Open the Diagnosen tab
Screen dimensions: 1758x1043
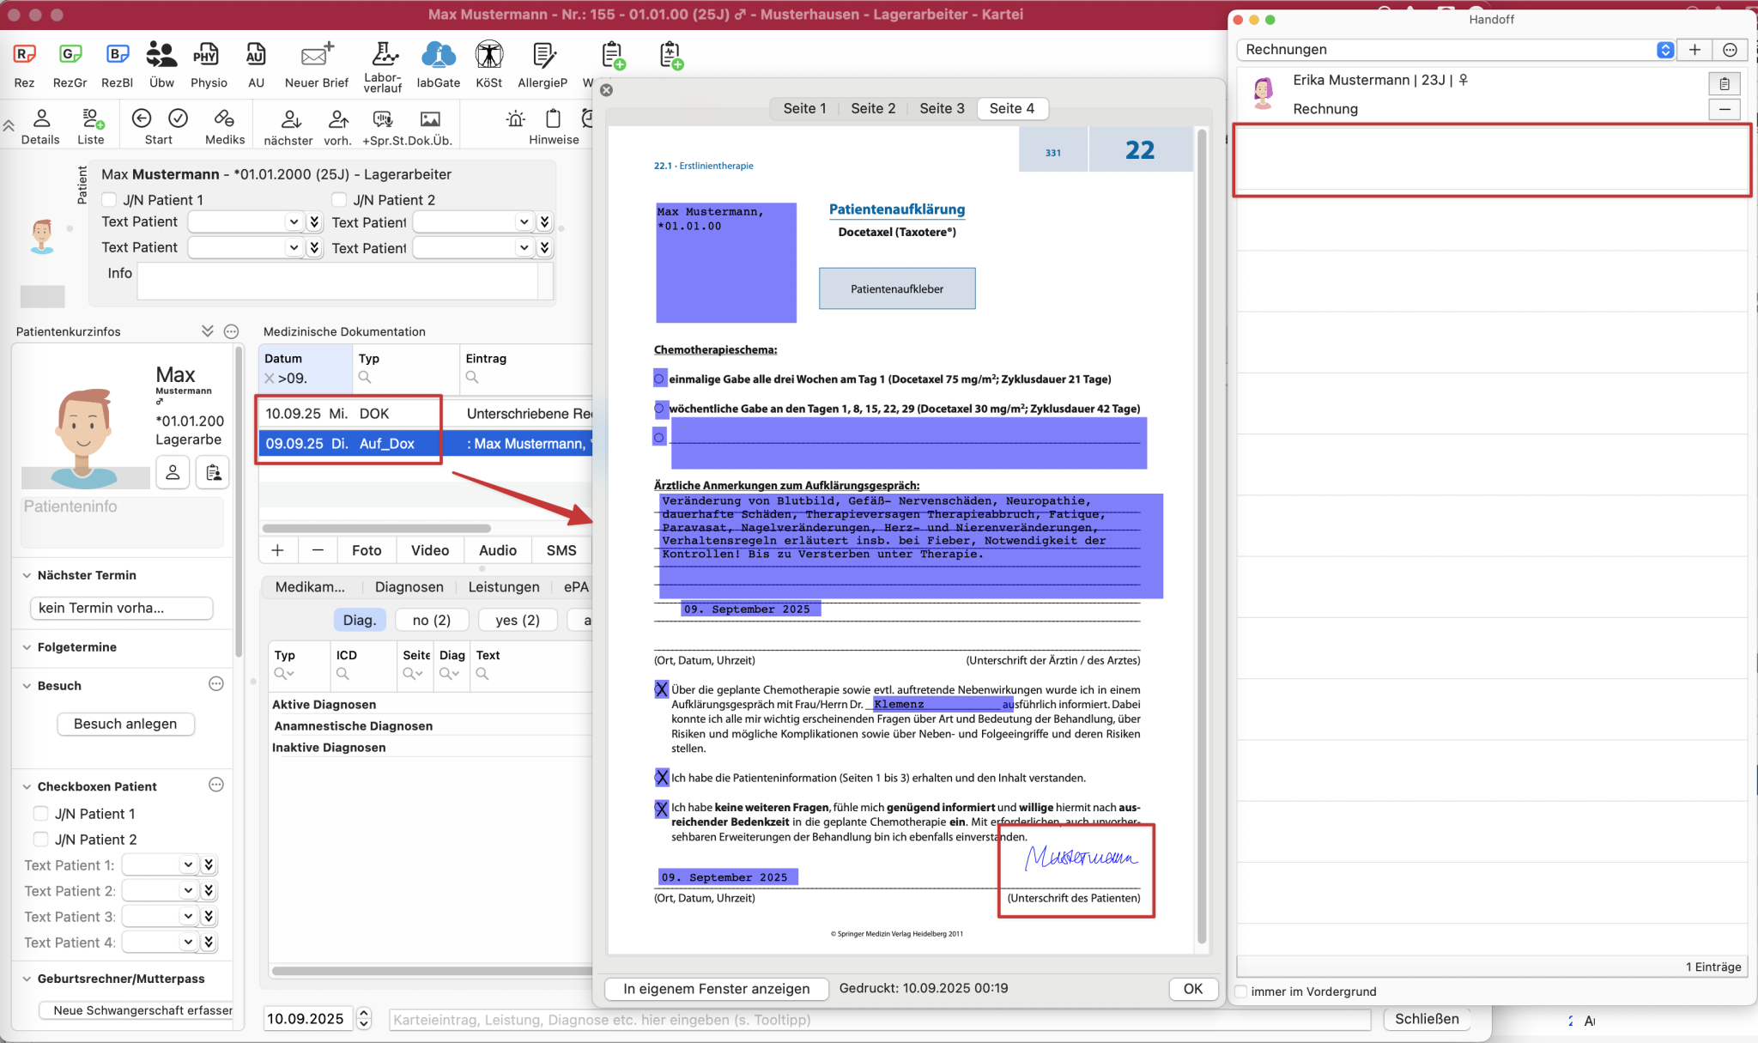click(409, 587)
